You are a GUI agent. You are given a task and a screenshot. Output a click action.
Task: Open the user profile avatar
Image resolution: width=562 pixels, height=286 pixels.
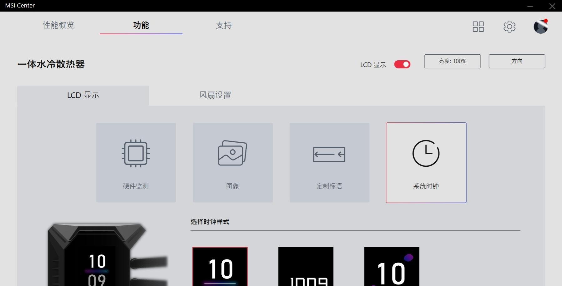pos(540,27)
